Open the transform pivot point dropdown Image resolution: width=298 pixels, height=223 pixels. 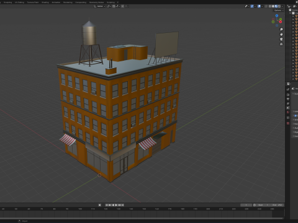coord(109,6)
